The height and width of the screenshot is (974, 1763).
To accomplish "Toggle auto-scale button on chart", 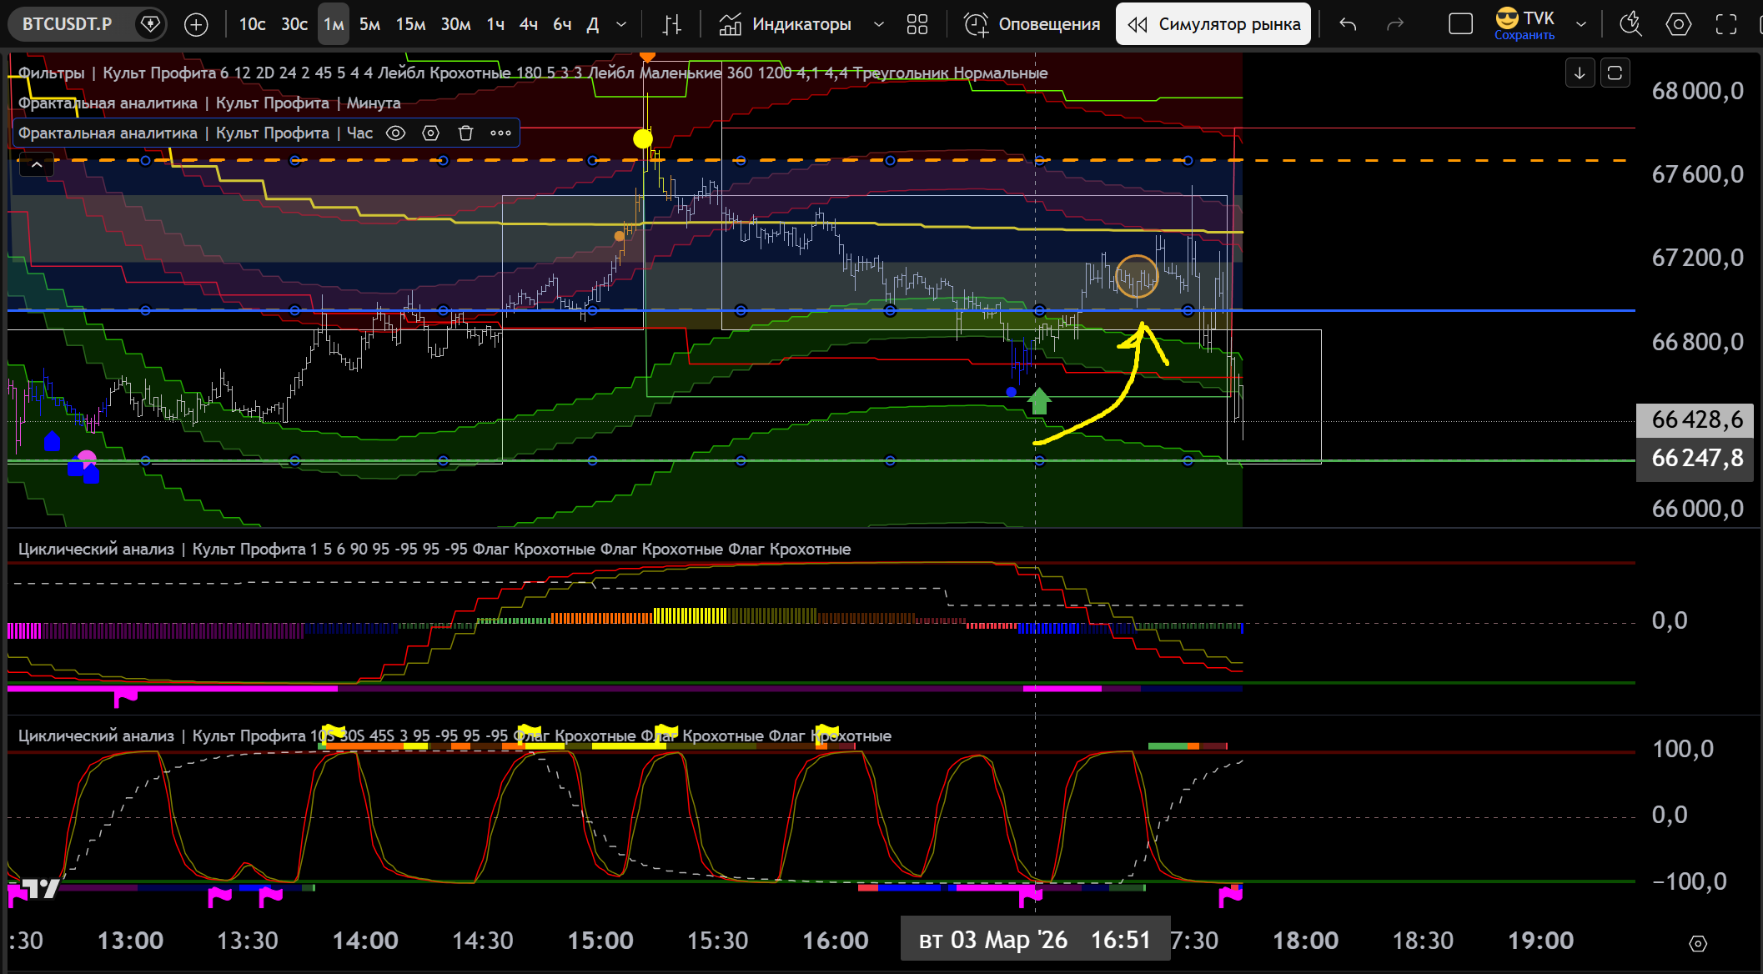I will pos(1615,73).
